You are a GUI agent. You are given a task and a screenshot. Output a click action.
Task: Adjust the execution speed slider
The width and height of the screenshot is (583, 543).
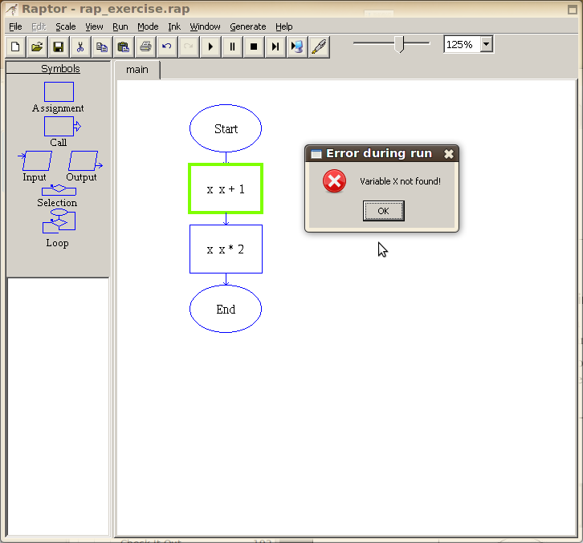pos(399,44)
